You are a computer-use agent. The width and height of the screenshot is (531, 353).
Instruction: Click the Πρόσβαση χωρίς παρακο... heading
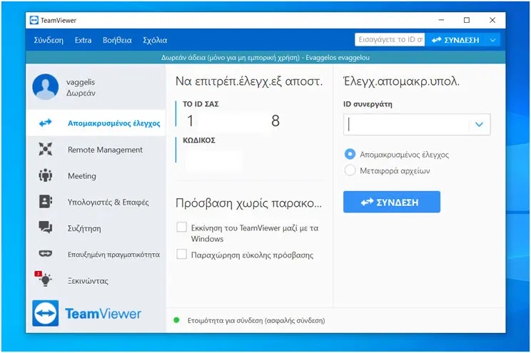click(248, 203)
